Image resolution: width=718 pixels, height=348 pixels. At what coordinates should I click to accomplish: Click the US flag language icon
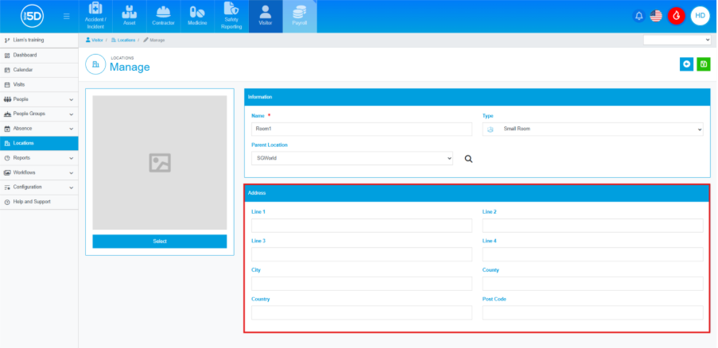tap(656, 16)
